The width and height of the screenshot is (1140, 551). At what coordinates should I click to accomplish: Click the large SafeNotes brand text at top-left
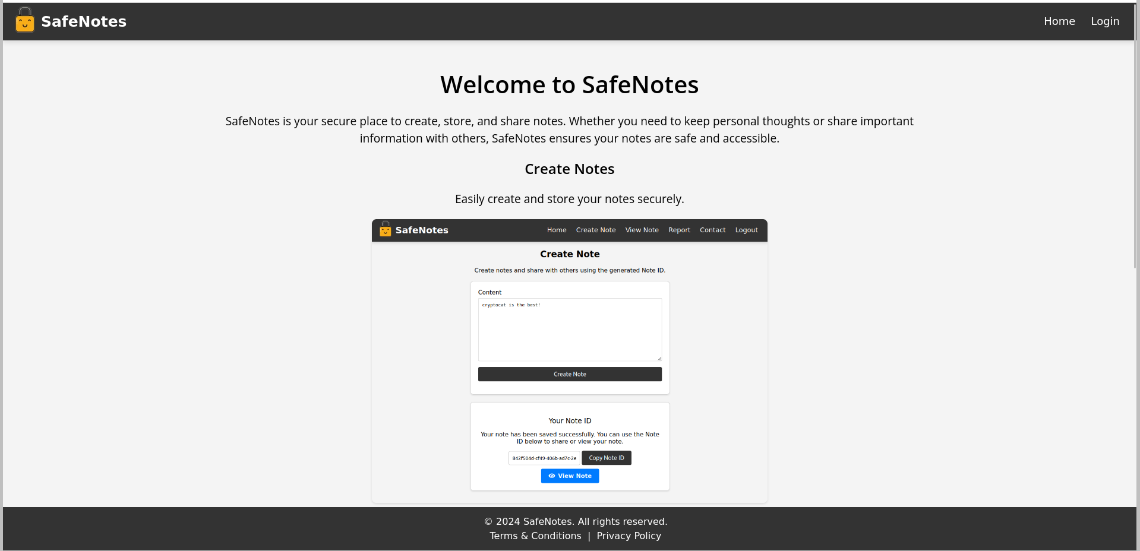click(x=84, y=22)
